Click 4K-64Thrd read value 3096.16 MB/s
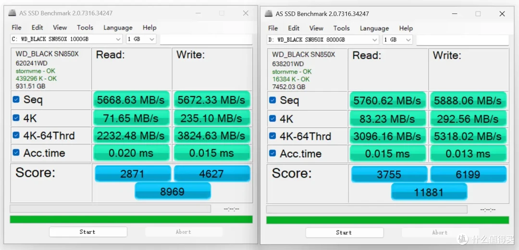 click(x=388, y=136)
